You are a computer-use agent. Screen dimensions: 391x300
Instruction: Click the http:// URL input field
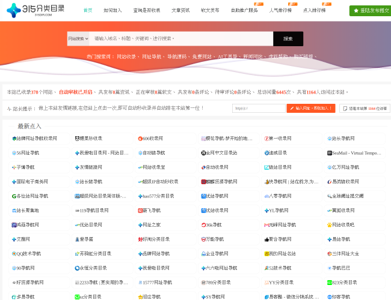259,109
